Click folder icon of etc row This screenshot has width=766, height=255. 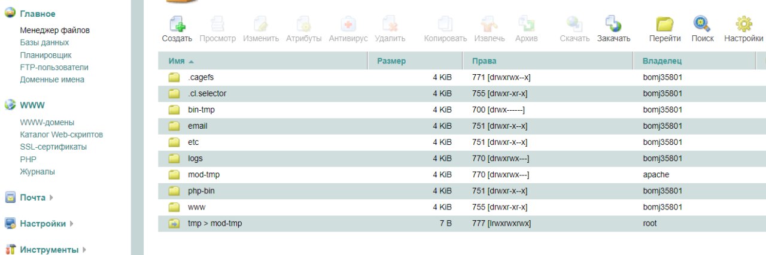click(174, 142)
